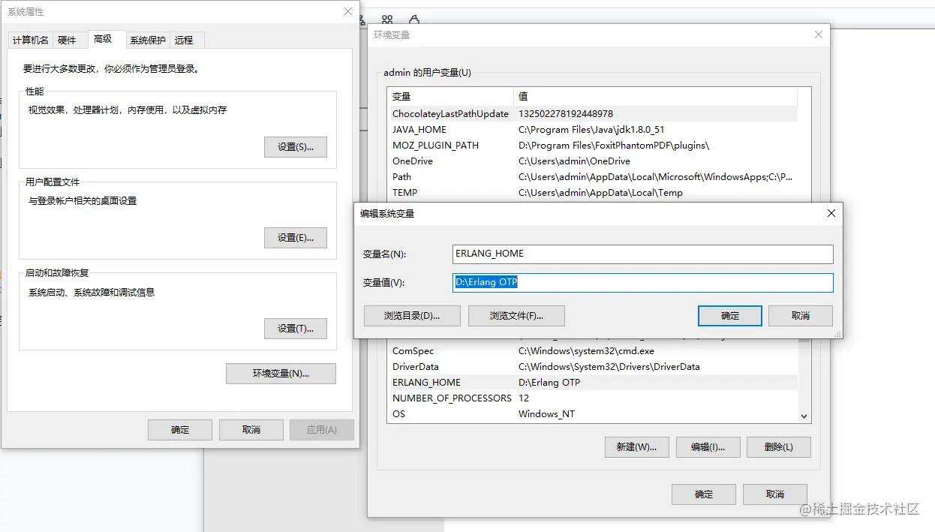Click the 环境变量(N)... button
The image size is (935, 532).
[281, 374]
